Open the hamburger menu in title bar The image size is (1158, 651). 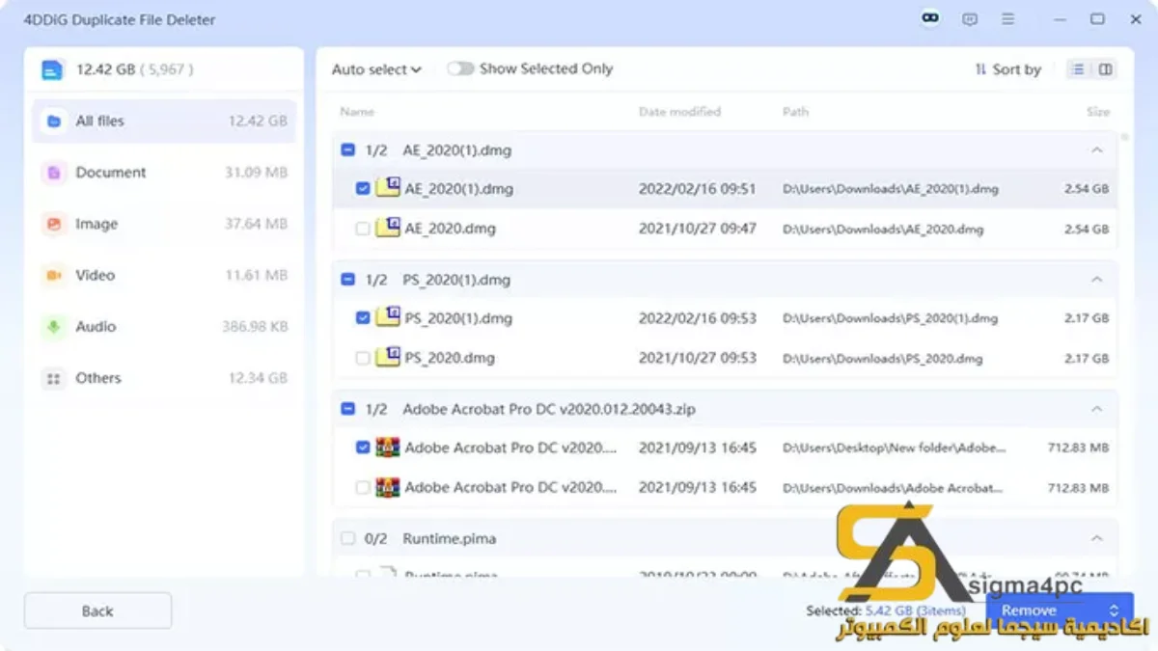(x=1007, y=19)
